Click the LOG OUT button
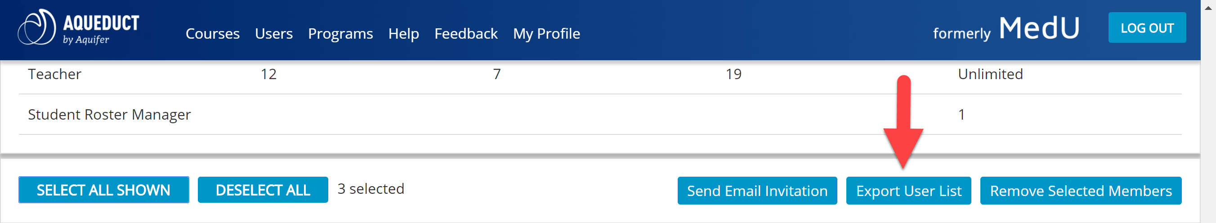 [x=1147, y=28]
